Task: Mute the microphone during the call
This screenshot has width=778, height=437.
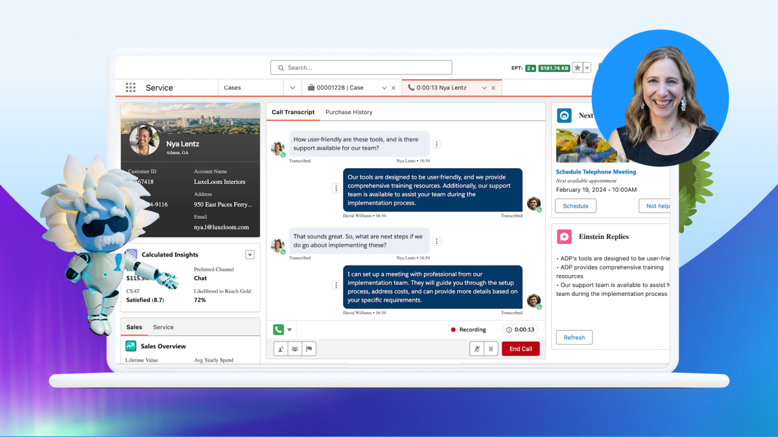Action: 476,348
